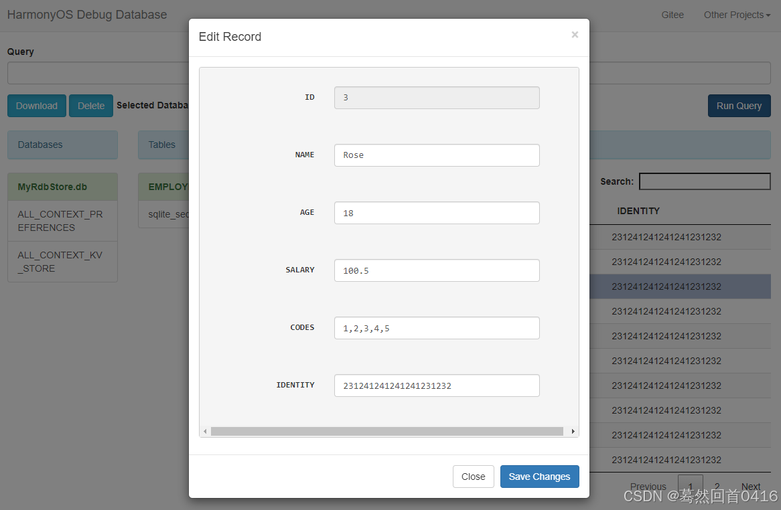This screenshot has height=510, width=781.
Task: Click the right arrow of horizontal scrollbar
Action: tap(573, 432)
